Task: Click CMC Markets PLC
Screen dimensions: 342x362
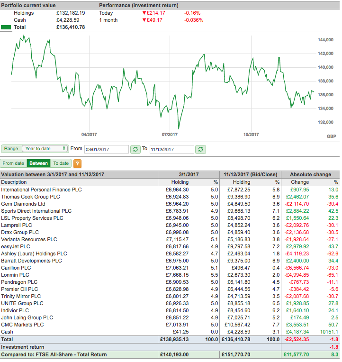Action: tap(22, 325)
